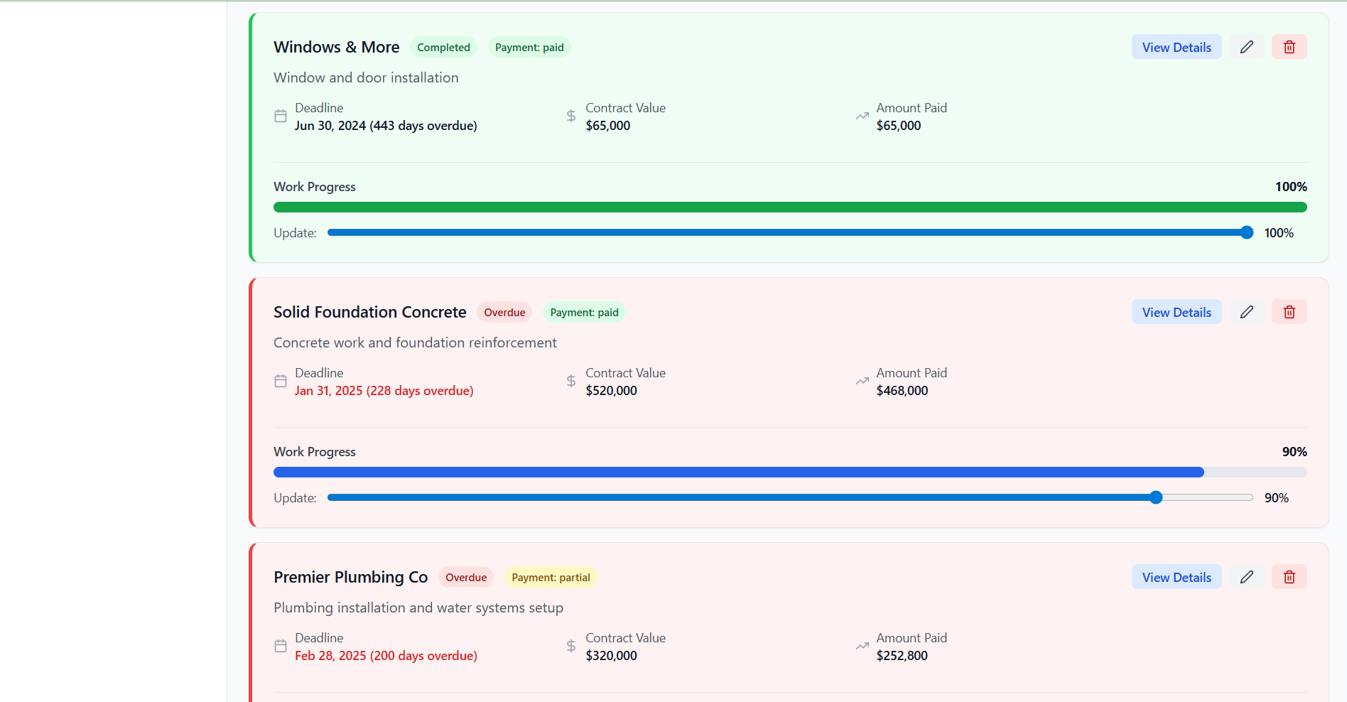Edit Windows & More contract pencil icon

[1246, 47]
